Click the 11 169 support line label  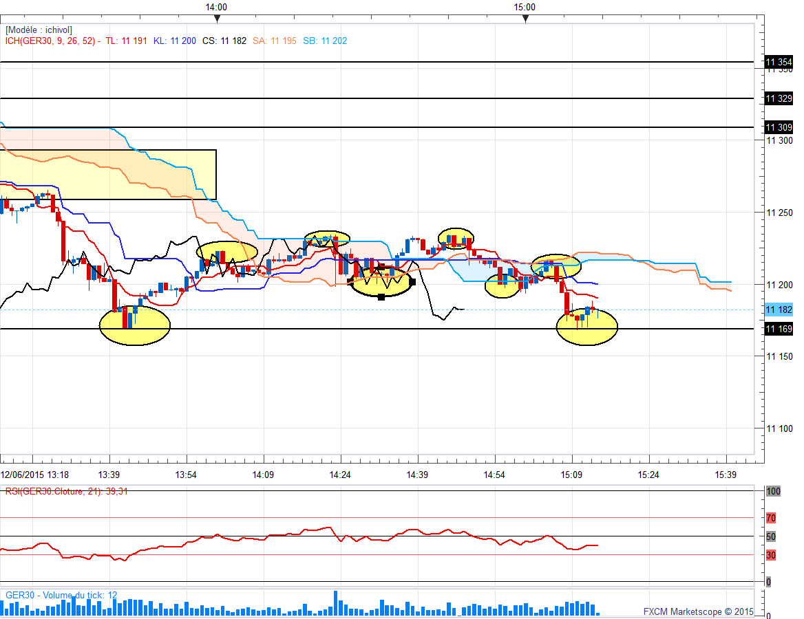[x=779, y=329]
